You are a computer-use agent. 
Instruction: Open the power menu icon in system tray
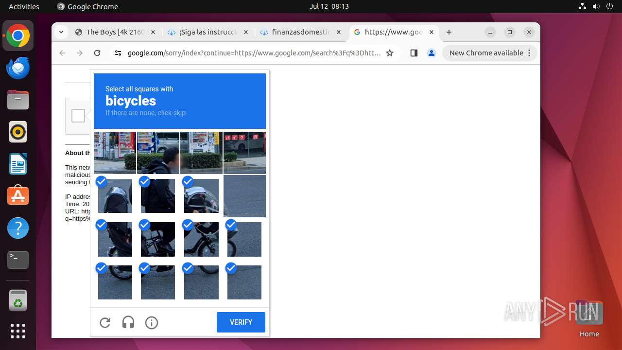click(x=609, y=6)
